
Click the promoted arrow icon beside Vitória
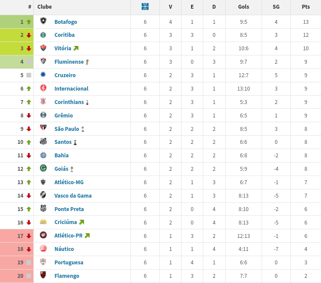coord(76,49)
